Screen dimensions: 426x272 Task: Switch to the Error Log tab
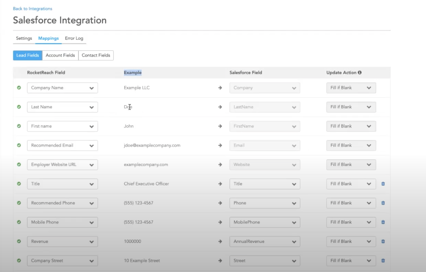pos(74,38)
